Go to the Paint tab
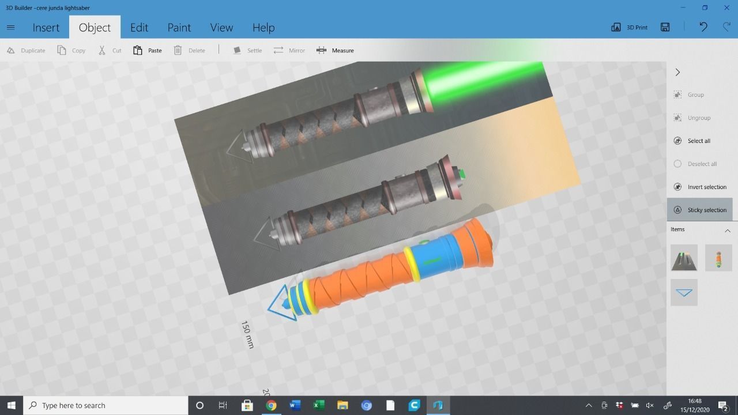This screenshot has height=415, width=738. 179,27
